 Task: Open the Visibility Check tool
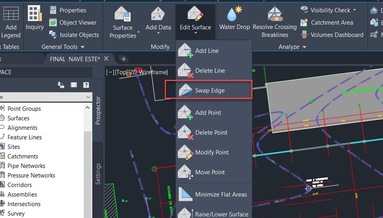tap(325, 10)
